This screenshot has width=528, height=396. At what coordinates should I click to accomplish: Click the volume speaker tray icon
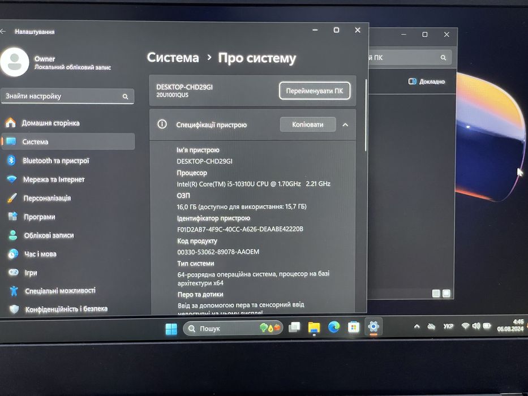point(476,326)
